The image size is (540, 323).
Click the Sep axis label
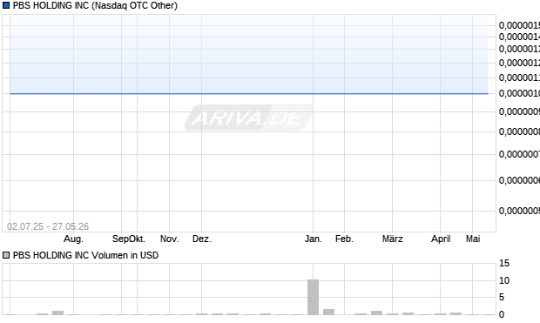tap(120, 239)
